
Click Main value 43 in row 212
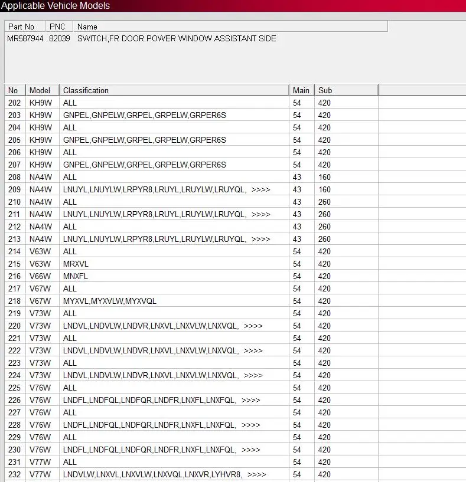point(297,227)
